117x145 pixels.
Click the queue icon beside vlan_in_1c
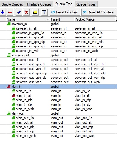tap(13, 91)
